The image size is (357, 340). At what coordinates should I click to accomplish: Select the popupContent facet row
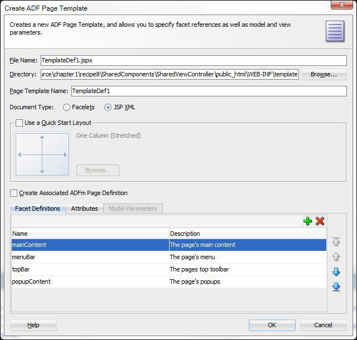click(169, 281)
